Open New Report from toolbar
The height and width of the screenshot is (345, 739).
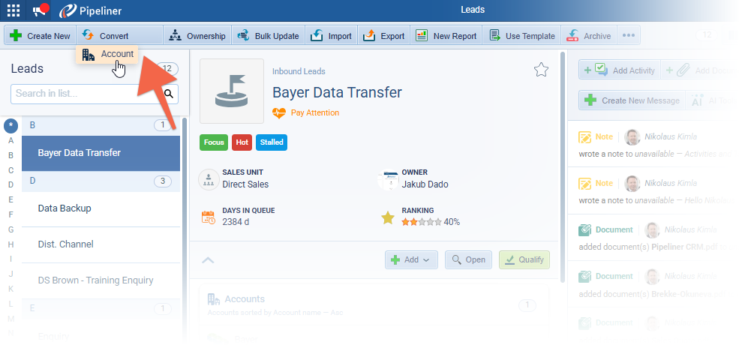446,35
